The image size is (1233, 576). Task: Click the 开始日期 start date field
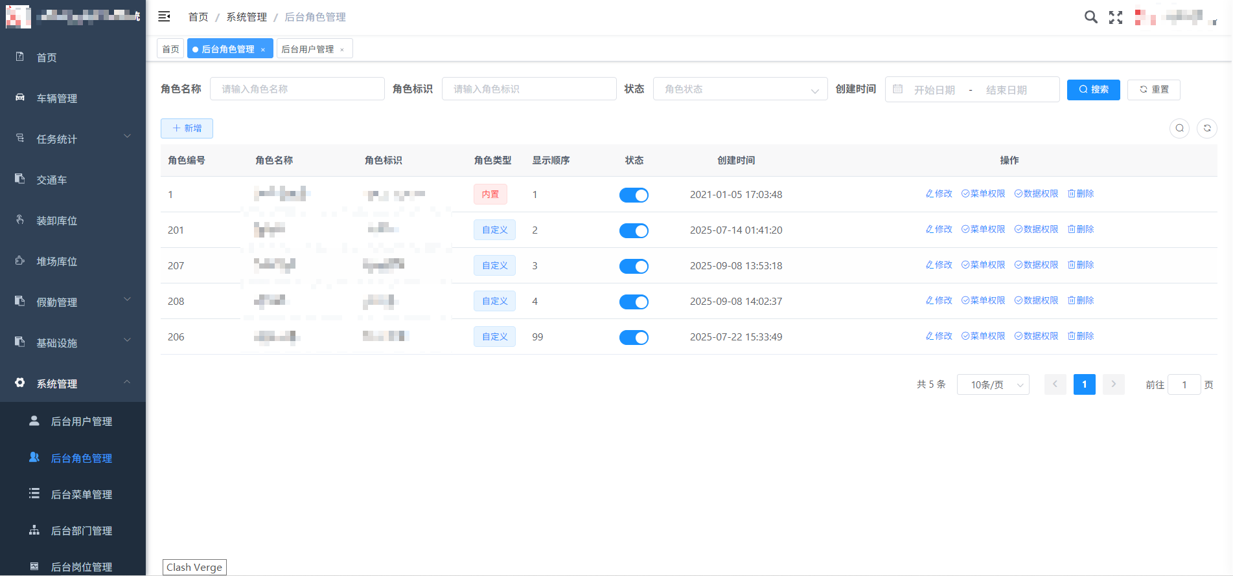pos(934,90)
